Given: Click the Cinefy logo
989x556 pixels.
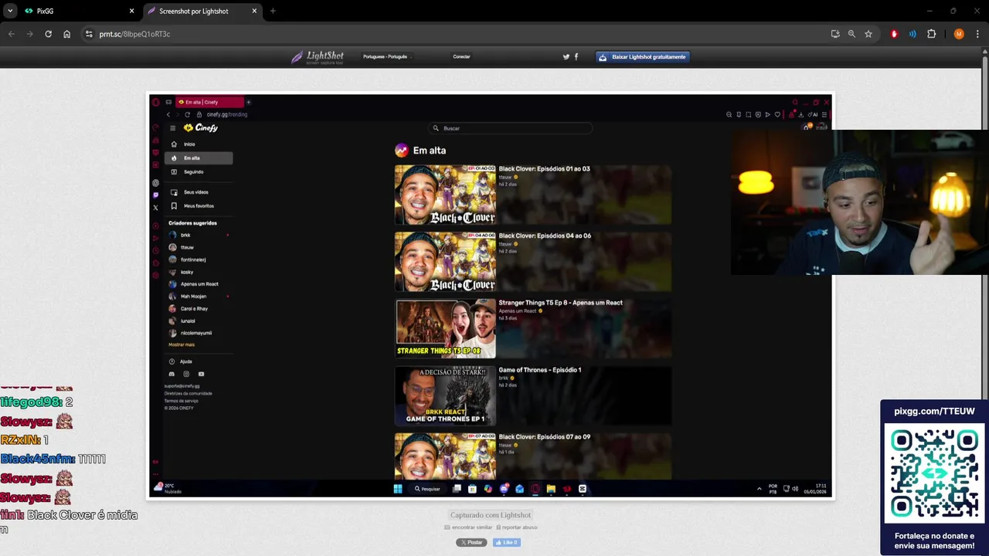Looking at the screenshot, I should click(x=201, y=128).
